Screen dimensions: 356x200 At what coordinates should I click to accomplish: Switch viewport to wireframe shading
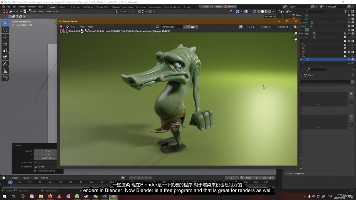pyautogui.click(x=259, y=11)
